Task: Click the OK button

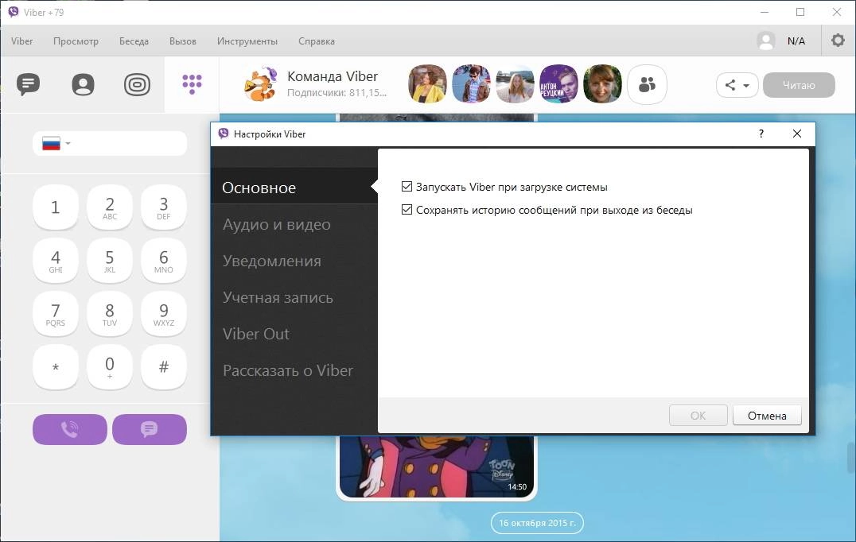Action: (x=698, y=416)
